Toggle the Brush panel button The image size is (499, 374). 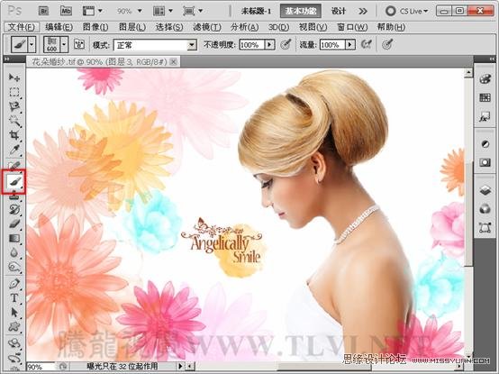tap(79, 44)
